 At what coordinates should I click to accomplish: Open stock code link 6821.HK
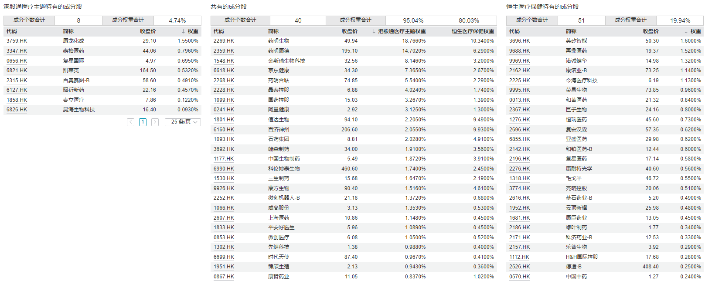[x=17, y=70]
